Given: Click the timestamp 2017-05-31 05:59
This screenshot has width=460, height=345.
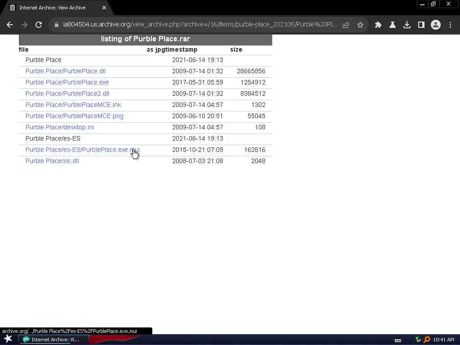Looking at the screenshot, I should coord(198,83).
